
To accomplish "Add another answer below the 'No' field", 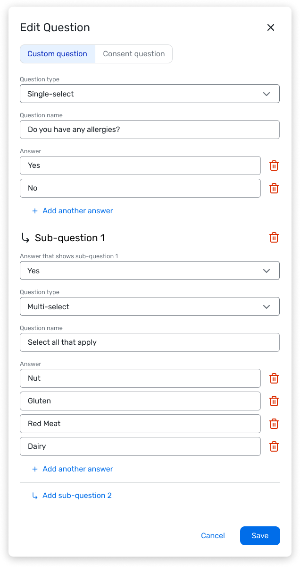I will click(73, 211).
